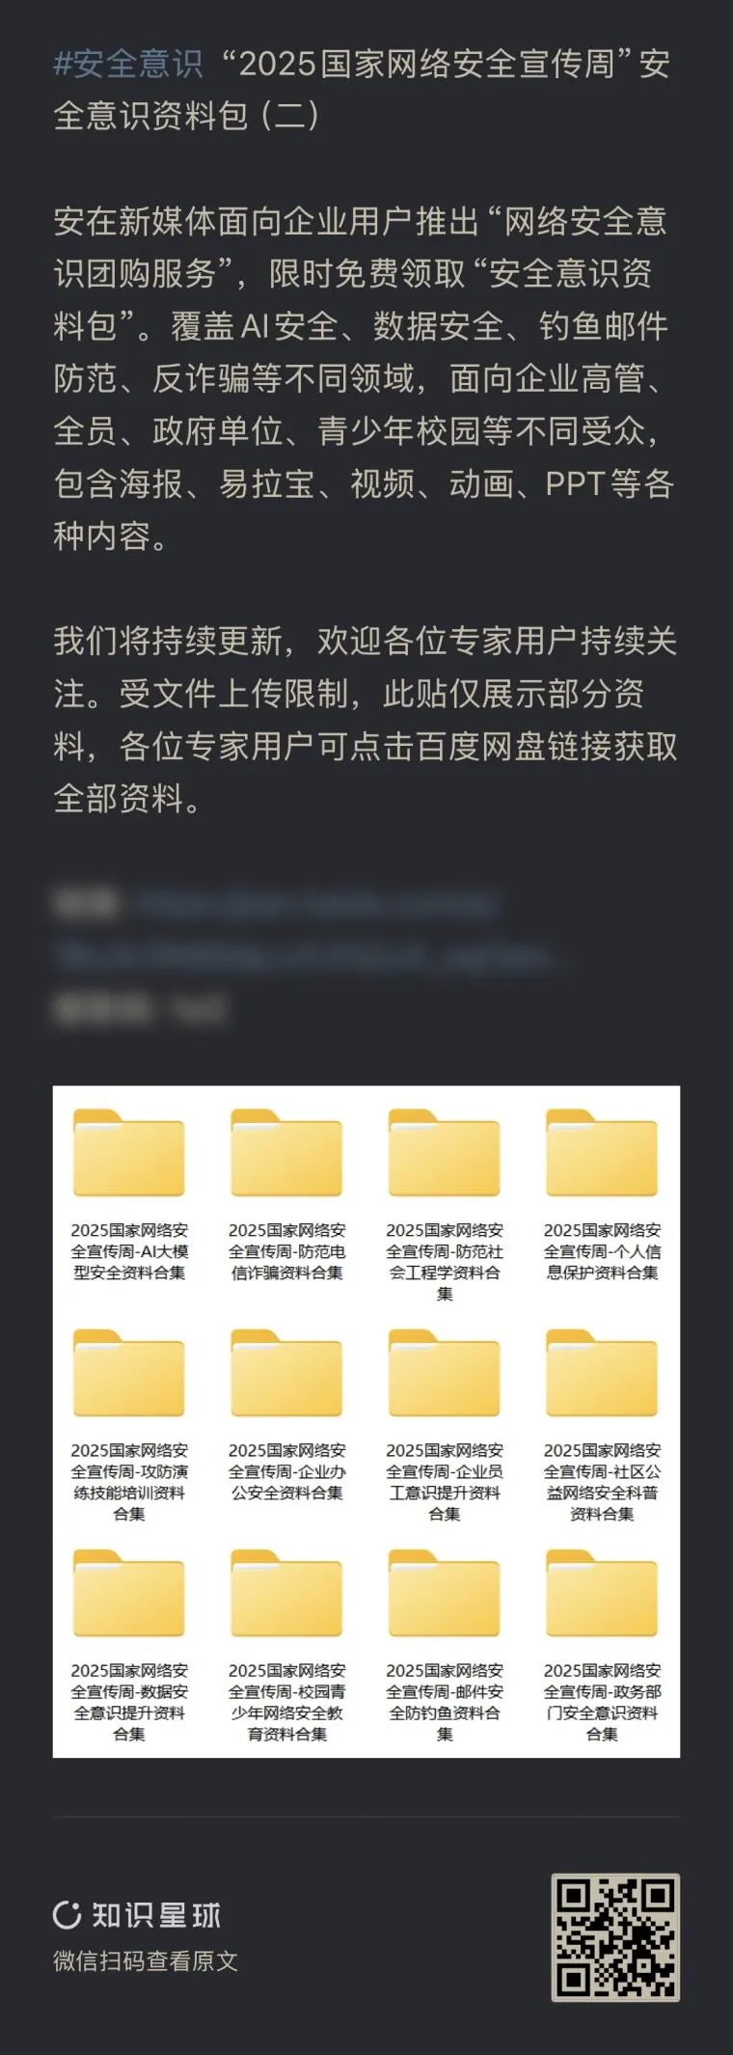This screenshot has height=2055, width=733.
Task: Open the 防范电信诈骗资料合集 folder icon
Action: (x=286, y=1153)
